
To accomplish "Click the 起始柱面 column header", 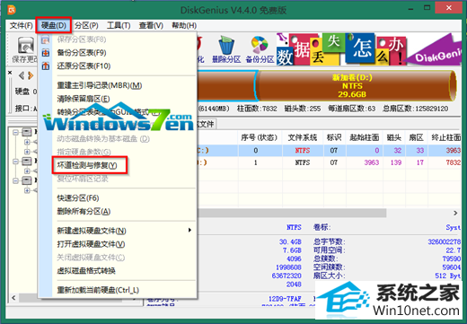I will (365, 137).
